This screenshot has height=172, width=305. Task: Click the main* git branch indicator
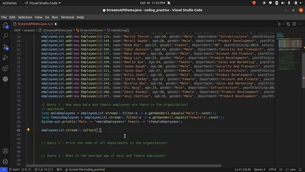click(x=14, y=170)
